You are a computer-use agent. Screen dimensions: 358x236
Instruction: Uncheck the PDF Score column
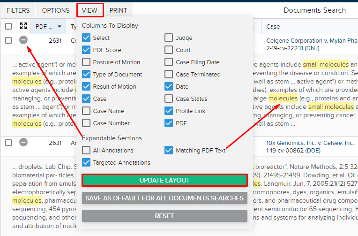click(86, 50)
